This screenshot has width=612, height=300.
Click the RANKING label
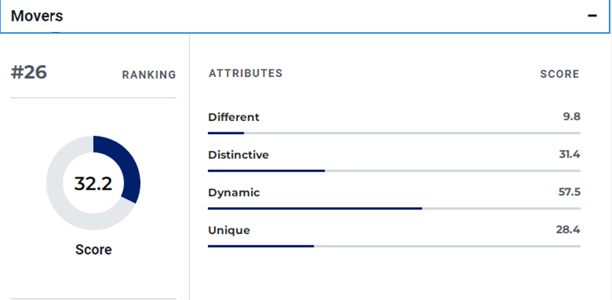pos(149,75)
